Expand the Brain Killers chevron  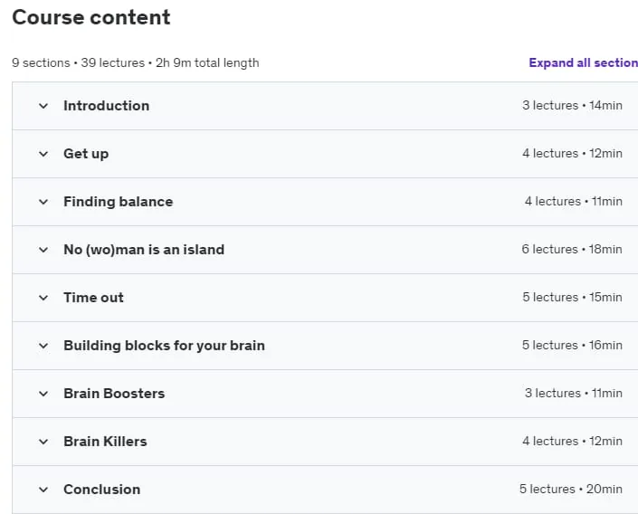click(43, 442)
